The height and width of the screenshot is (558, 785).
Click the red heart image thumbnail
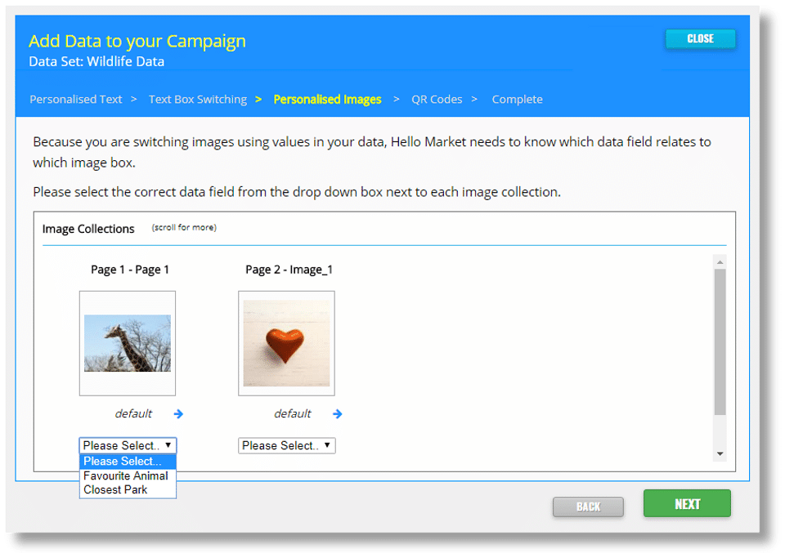287,343
